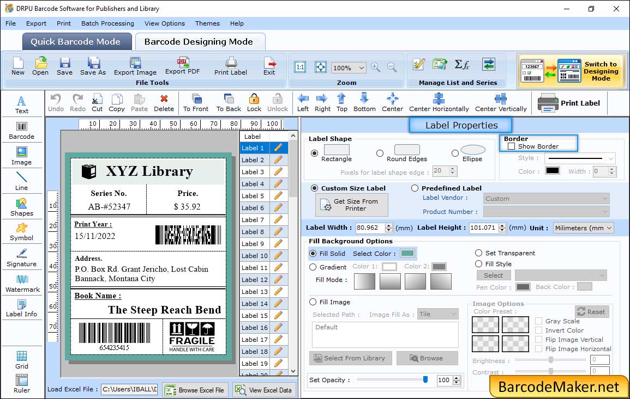This screenshot has width=630, height=399.
Task: Set zoom to 1:1 actual size
Action: pyautogui.click(x=300, y=67)
